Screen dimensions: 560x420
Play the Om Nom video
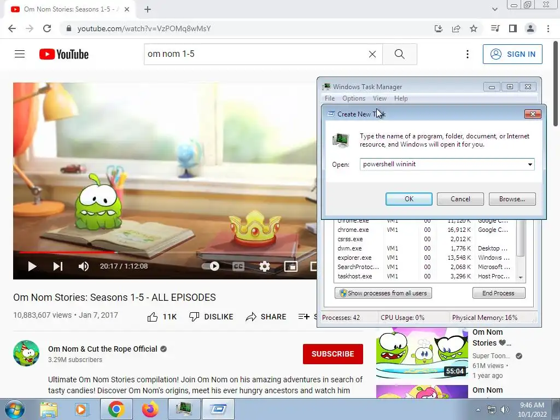(32, 266)
